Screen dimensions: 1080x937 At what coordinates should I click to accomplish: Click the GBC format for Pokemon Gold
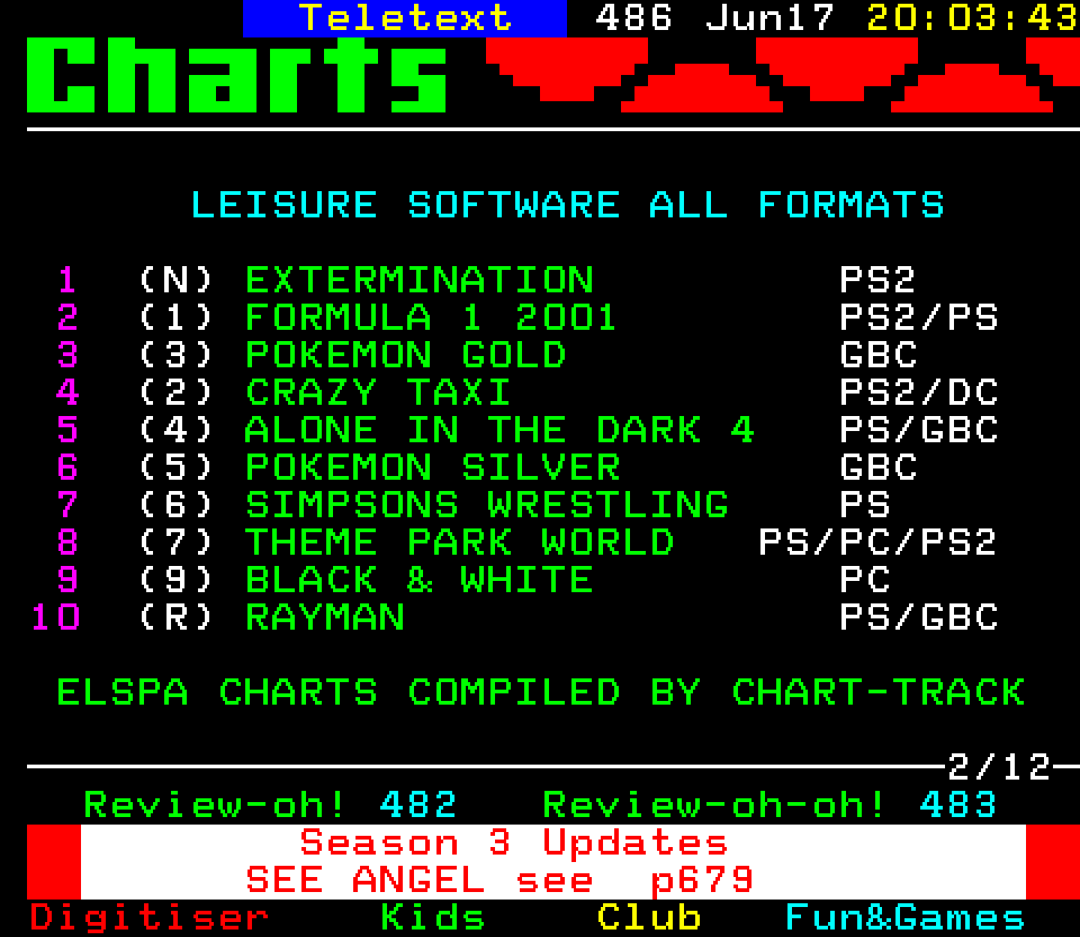click(878, 355)
